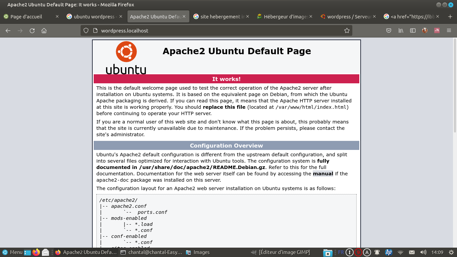
Task: Click the pink extension icon in toolbar
Action: click(x=437, y=30)
